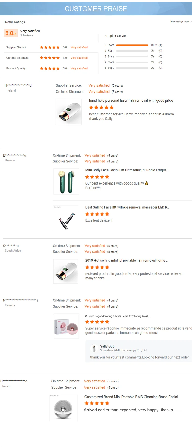Click the silver EMS cleaning brush thumbnail

(63, 408)
